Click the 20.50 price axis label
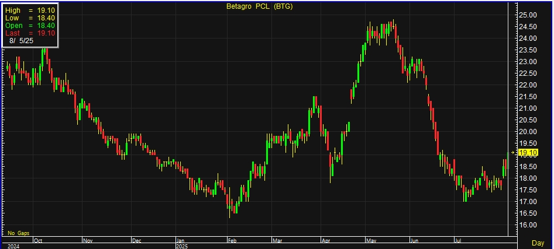This screenshot has width=554, height=249. pos(528,120)
